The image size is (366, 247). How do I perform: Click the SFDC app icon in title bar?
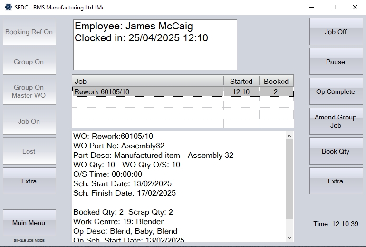tap(7, 7)
